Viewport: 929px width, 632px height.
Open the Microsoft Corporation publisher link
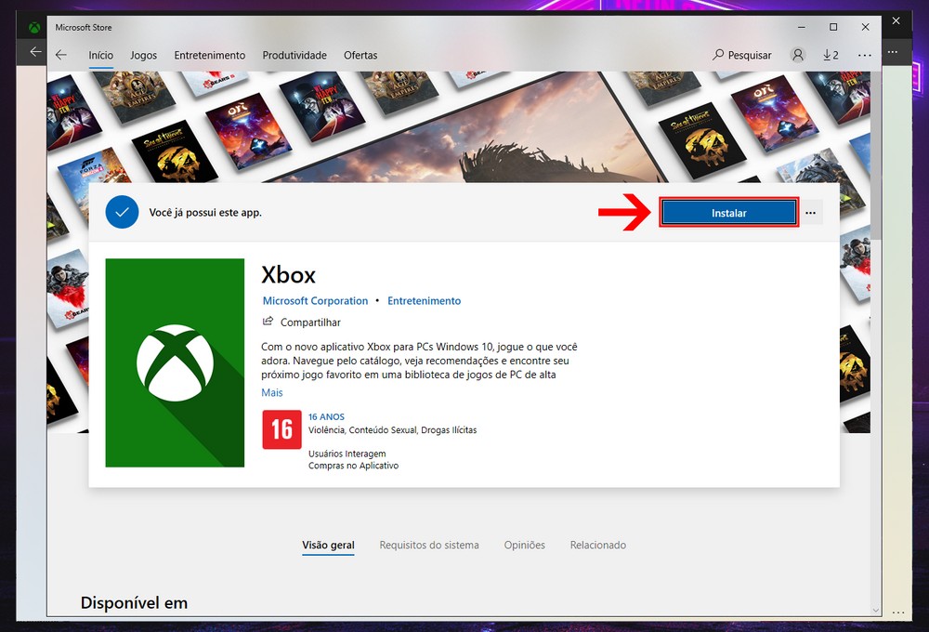(x=315, y=301)
